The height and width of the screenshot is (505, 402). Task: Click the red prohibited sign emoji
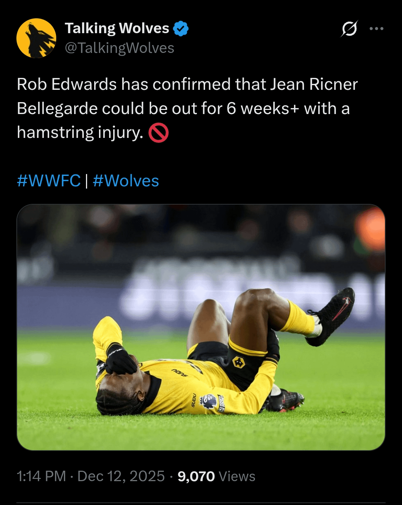159,133
